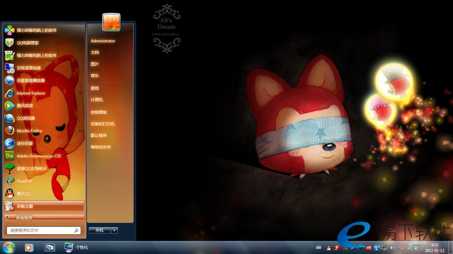Click the 关机 shutdown button
Screen dimensions: 453x254
(99, 231)
